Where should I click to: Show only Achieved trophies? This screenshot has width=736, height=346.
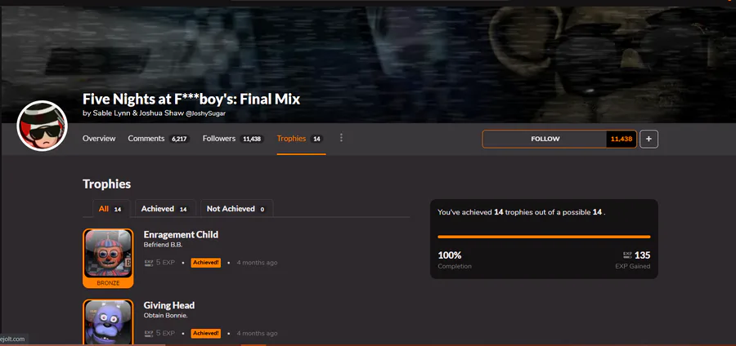pyautogui.click(x=165, y=209)
